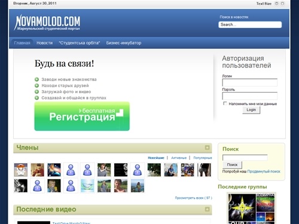Toggle the Напомнить мне мои данные checkbox
The width and height of the screenshot is (299, 224).
[x=225, y=103]
